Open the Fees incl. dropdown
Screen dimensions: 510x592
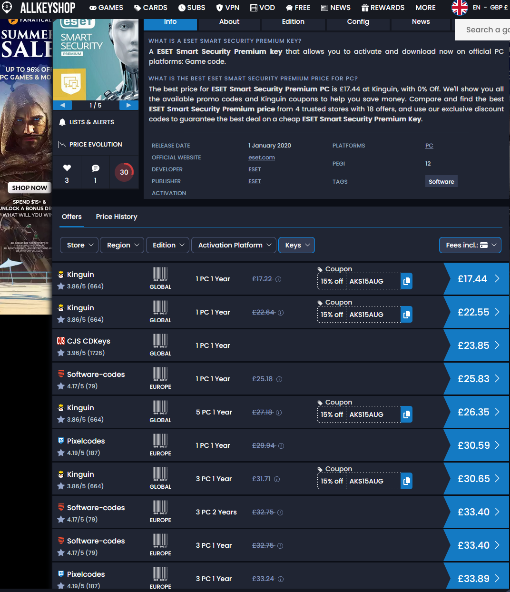tap(470, 245)
